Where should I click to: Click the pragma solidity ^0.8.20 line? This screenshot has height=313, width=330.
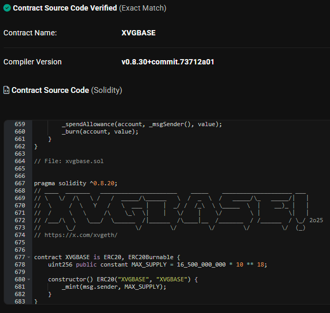[76, 183]
